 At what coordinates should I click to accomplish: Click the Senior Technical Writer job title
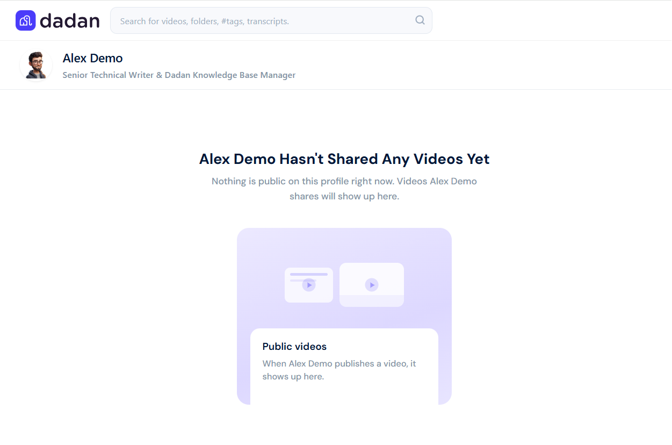[179, 75]
